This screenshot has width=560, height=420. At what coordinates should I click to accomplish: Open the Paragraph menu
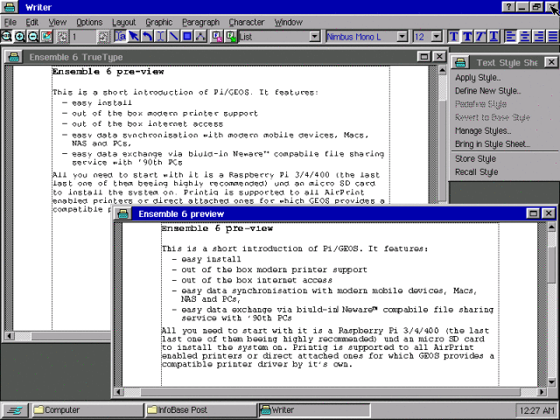pos(200,22)
